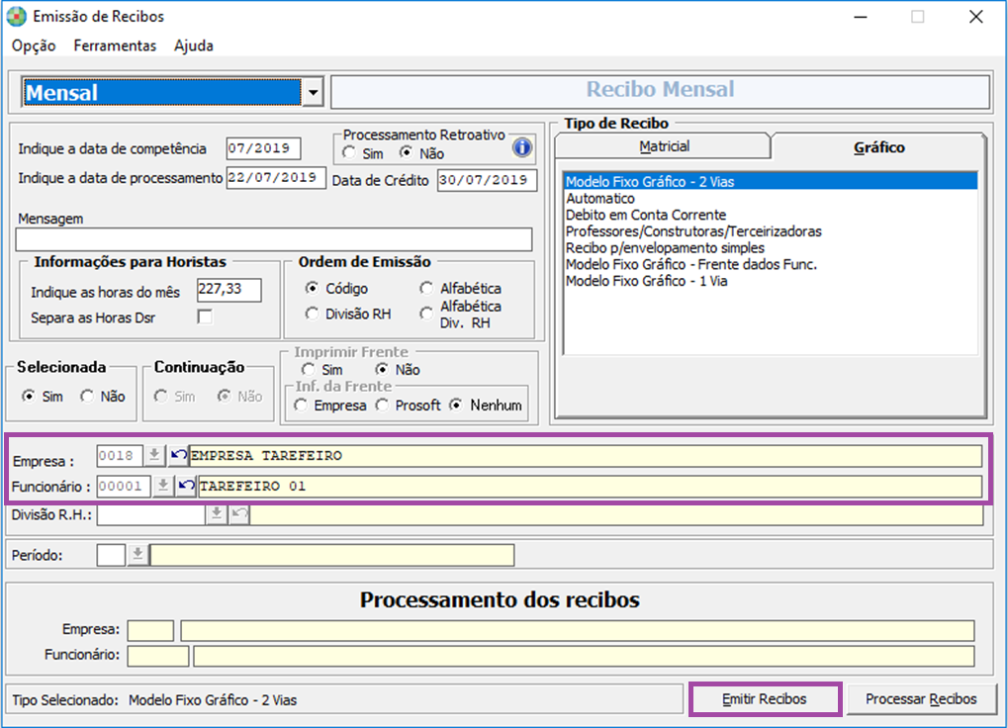The image size is (1008, 728).
Task: Click the Processar Recibos button
Action: coord(921,699)
